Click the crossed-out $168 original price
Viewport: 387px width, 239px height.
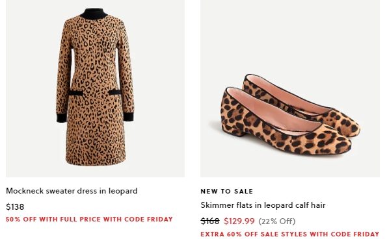(210, 221)
